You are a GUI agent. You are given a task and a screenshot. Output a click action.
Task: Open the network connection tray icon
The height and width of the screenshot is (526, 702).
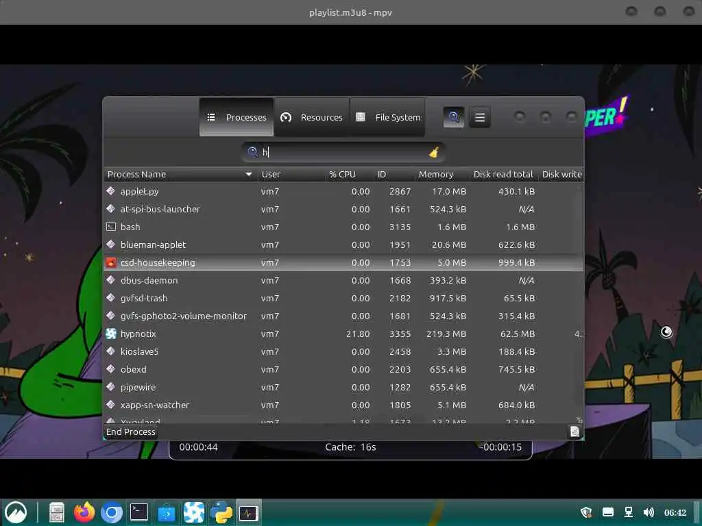[629, 512]
